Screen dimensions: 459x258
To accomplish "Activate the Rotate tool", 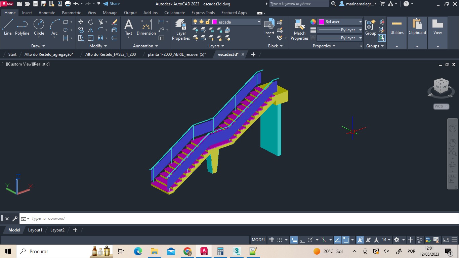I will click(x=91, y=22).
